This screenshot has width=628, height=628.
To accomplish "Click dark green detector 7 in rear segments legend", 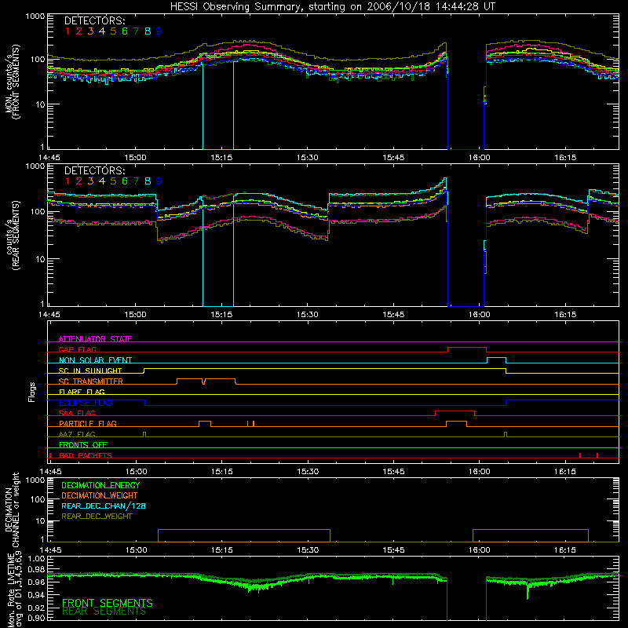I will click(136, 181).
